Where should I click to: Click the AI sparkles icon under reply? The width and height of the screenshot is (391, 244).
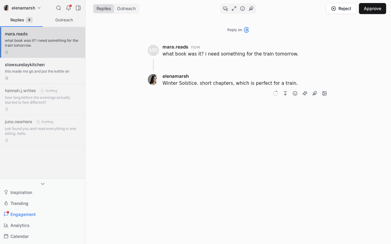tap(305, 93)
